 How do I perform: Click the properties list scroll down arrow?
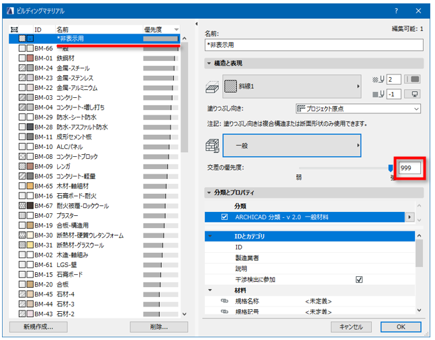pos(419,310)
